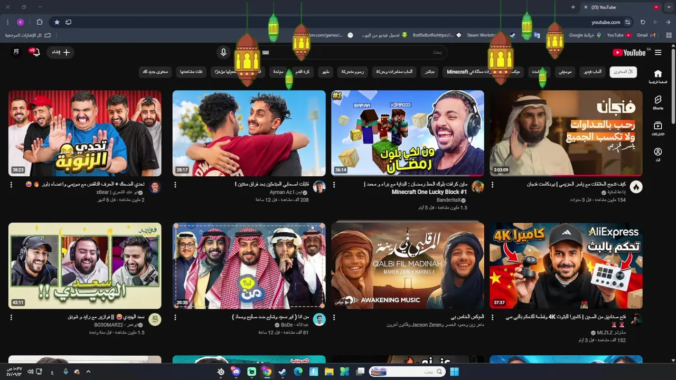676x380 pixels.
Task: Open the taskbar volume icon
Action: [30, 372]
